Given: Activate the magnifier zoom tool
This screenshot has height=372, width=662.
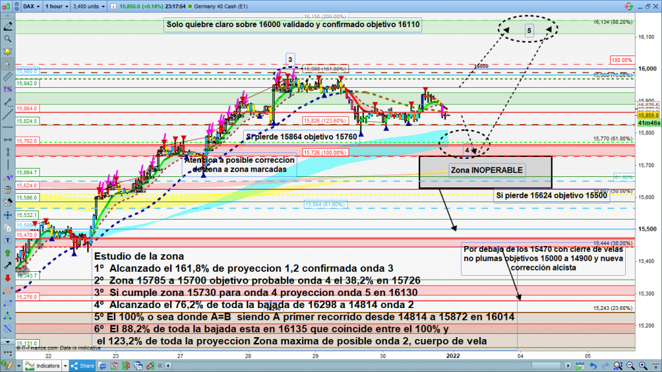Looking at the screenshot, I should [x=7, y=39].
